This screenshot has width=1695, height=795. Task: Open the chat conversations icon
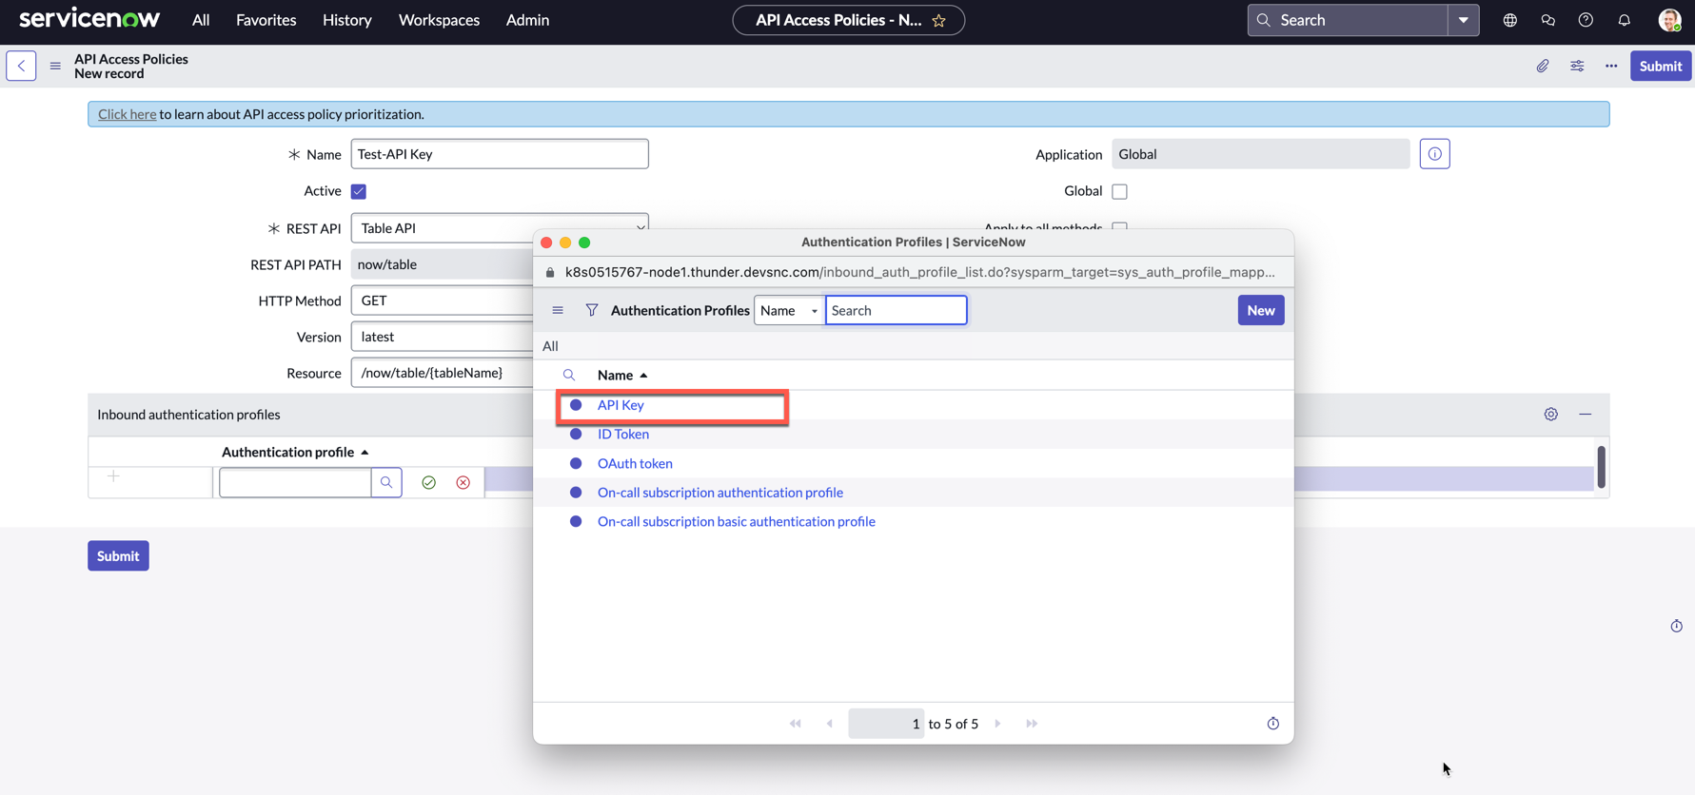click(x=1548, y=20)
